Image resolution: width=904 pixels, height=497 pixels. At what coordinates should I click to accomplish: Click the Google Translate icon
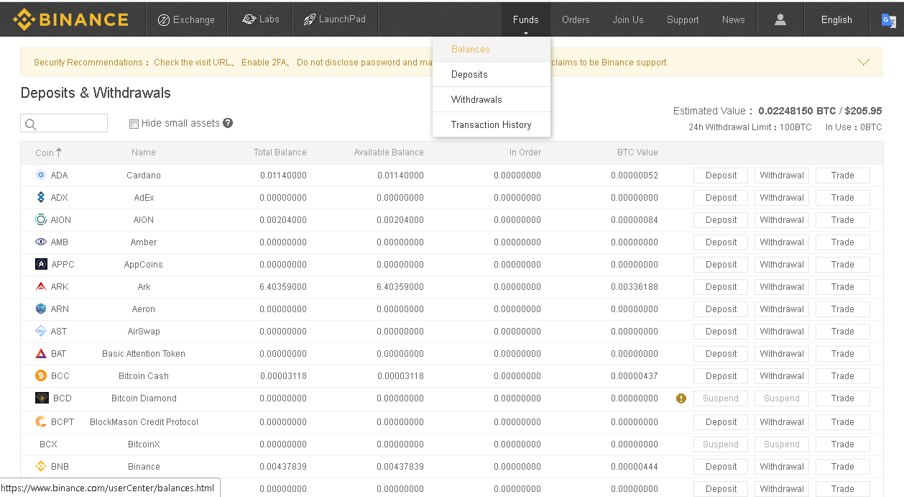click(x=889, y=20)
